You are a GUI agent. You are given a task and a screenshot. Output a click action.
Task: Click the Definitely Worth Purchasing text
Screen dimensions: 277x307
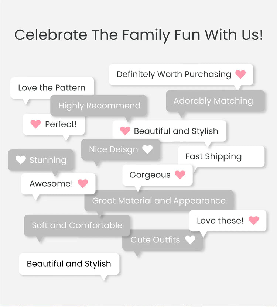point(174,74)
